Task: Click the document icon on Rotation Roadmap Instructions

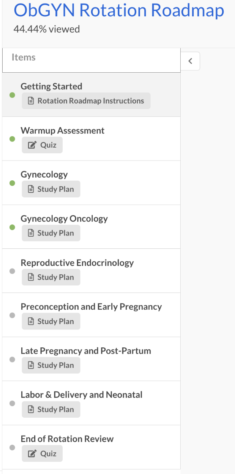Action: 32,100
